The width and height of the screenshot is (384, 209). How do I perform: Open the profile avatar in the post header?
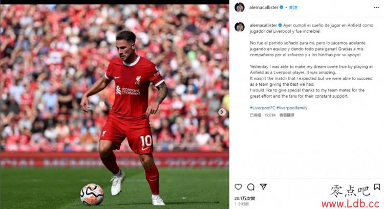(x=240, y=7)
